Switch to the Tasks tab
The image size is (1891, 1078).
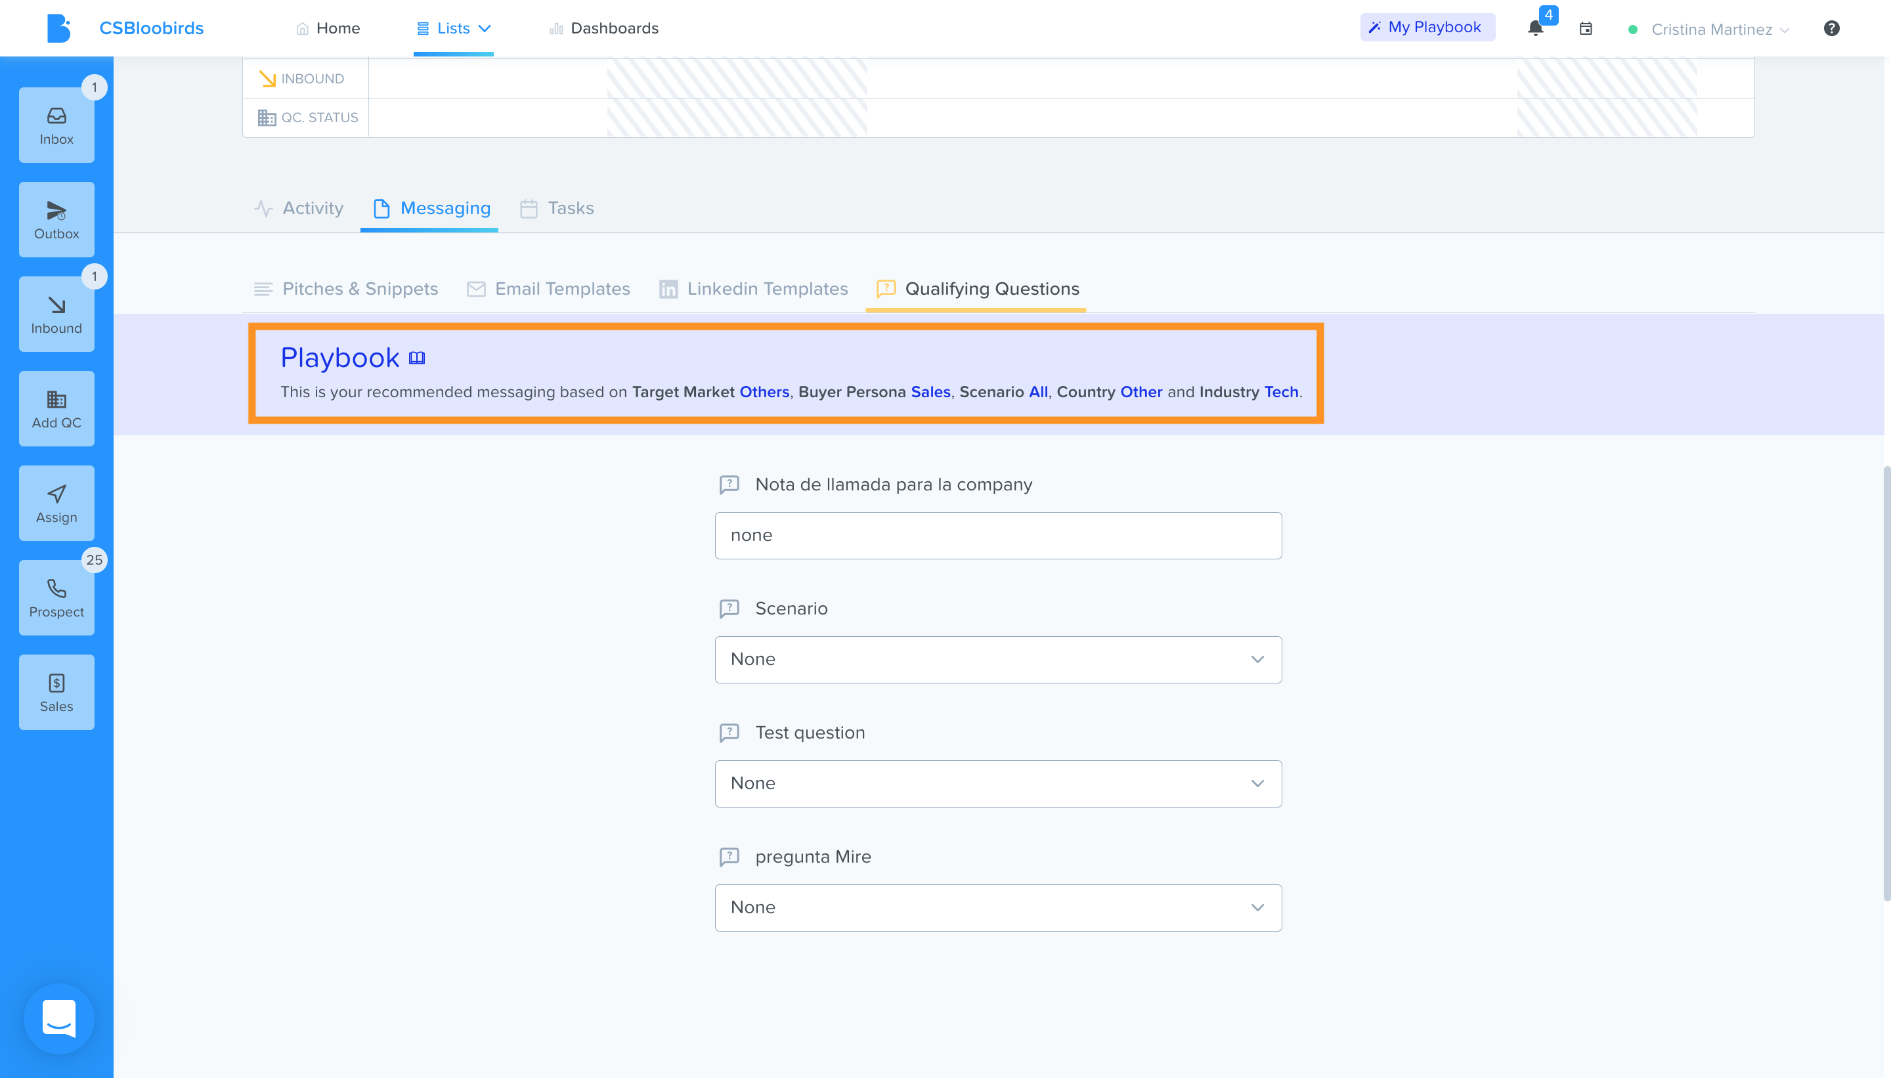(x=557, y=208)
